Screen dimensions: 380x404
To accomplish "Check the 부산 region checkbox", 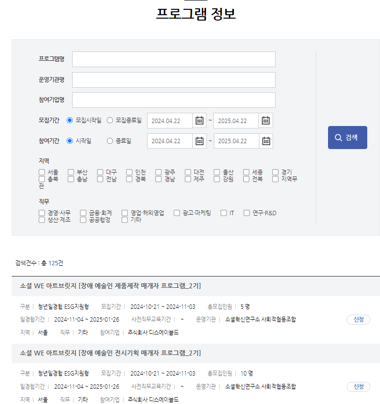I will 71,172.
